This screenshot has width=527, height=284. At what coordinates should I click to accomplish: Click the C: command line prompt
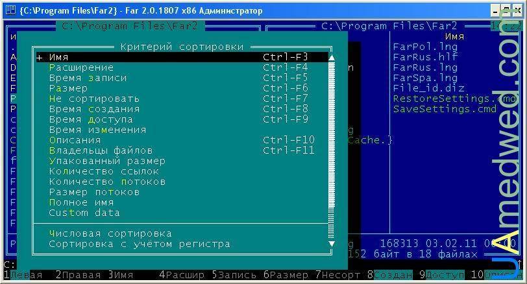(10, 265)
